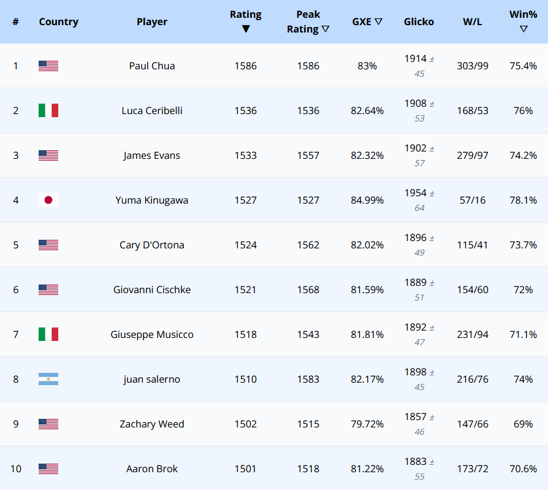Sort by Peak Rating column header
The width and height of the screenshot is (548, 490).
(308, 21)
